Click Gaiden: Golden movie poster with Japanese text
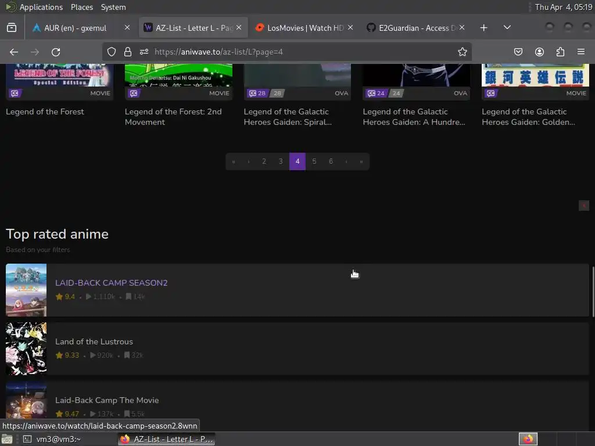The height and width of the screenshot is (446, 595). pos(535,75)
